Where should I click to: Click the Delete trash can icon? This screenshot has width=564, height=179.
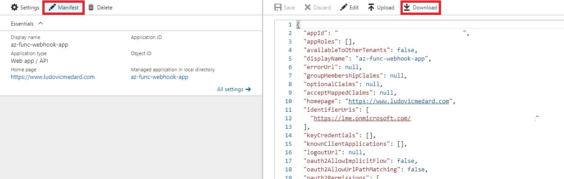(91, 8)
